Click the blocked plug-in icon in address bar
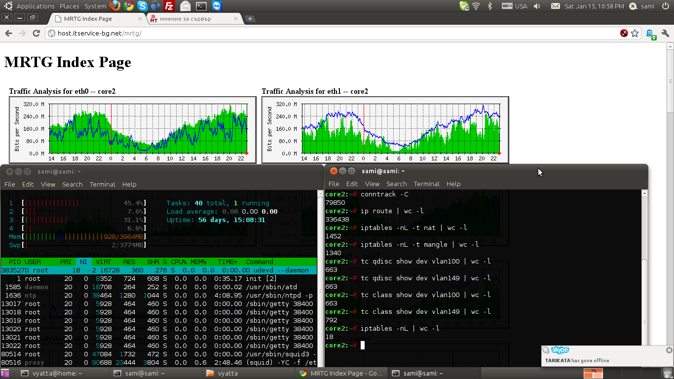The height and width of the screenshot is (379, 674). pyautogui.click(x=624, y=33)
